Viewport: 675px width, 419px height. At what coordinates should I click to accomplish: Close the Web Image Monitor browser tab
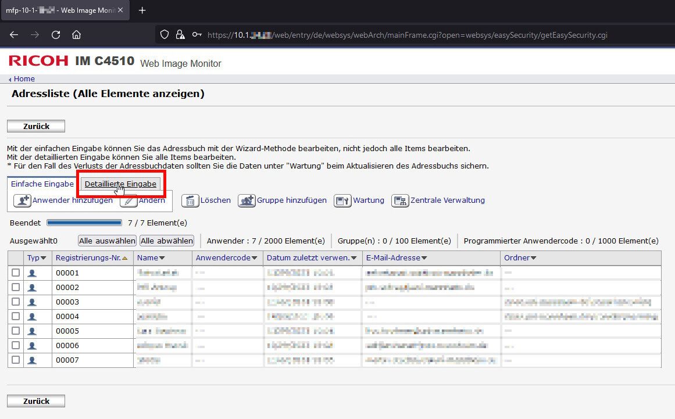point(120,10)
